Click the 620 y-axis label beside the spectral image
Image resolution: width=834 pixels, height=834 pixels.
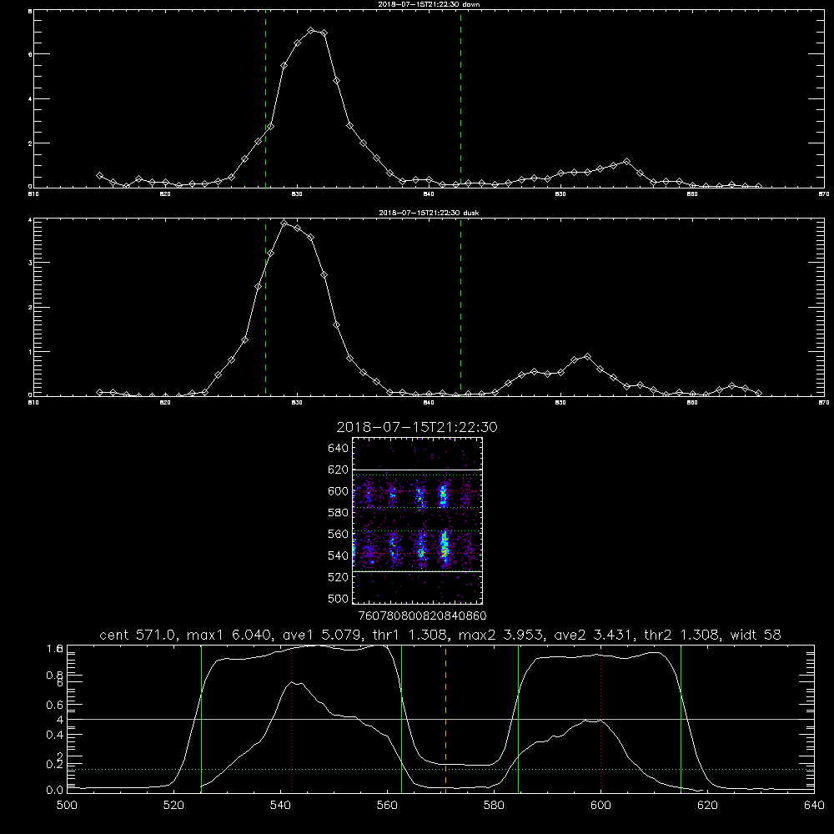coord(339,470)
